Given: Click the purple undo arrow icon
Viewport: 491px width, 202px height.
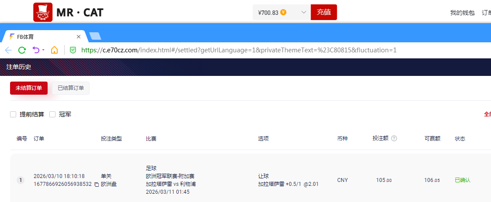Looking at the screenshot, I should coord(36,50).
